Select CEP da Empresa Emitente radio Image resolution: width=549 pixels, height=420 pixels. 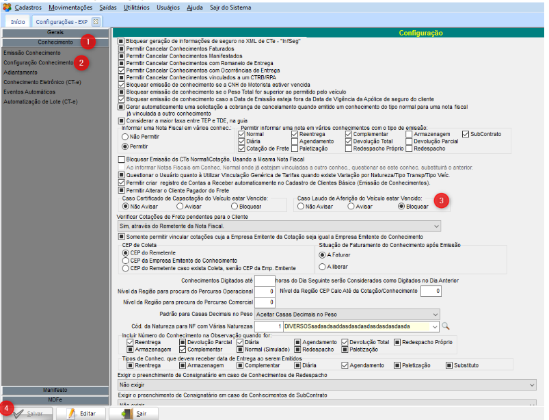click(x=125, y=261)
